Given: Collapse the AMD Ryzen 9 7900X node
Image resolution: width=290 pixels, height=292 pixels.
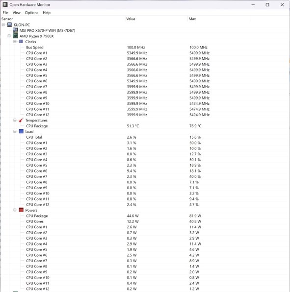Looking at the screenshot, I should point(9,36).
